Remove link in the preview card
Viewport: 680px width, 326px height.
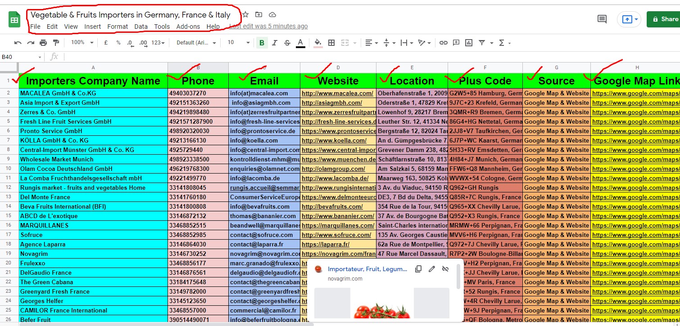click(x=445, y=269)
